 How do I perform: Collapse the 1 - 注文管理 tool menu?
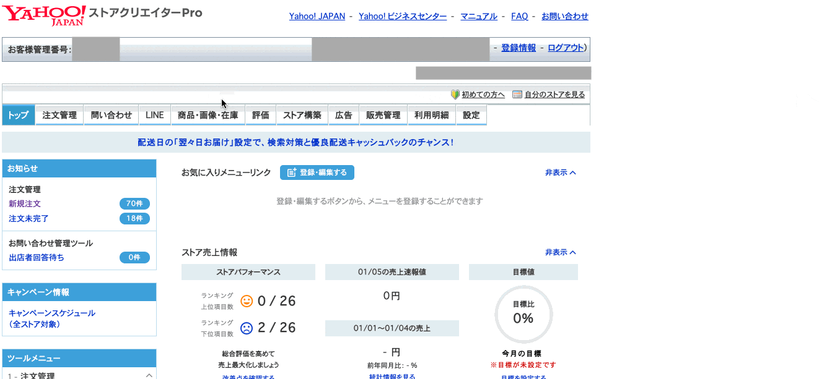(x=149, y=375)
